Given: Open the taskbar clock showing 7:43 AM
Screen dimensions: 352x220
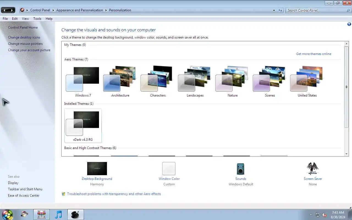Looking at the screenshot, I should point(338,215).
